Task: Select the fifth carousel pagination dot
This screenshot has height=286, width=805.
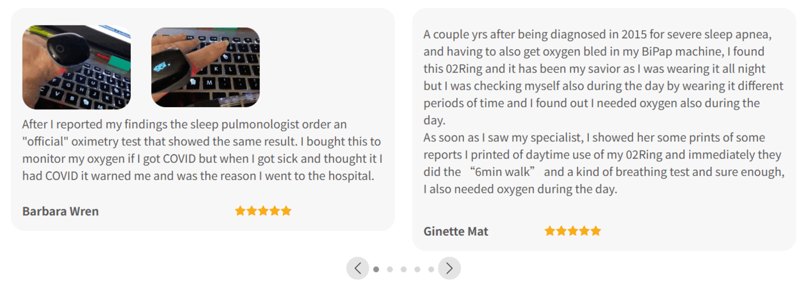Action: [x=431, y=269]
